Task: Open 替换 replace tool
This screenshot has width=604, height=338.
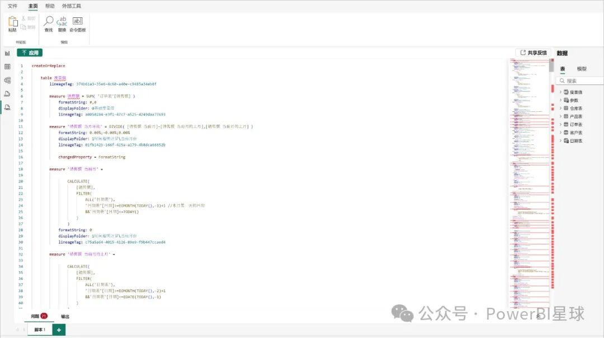Action: click(62, 24)
